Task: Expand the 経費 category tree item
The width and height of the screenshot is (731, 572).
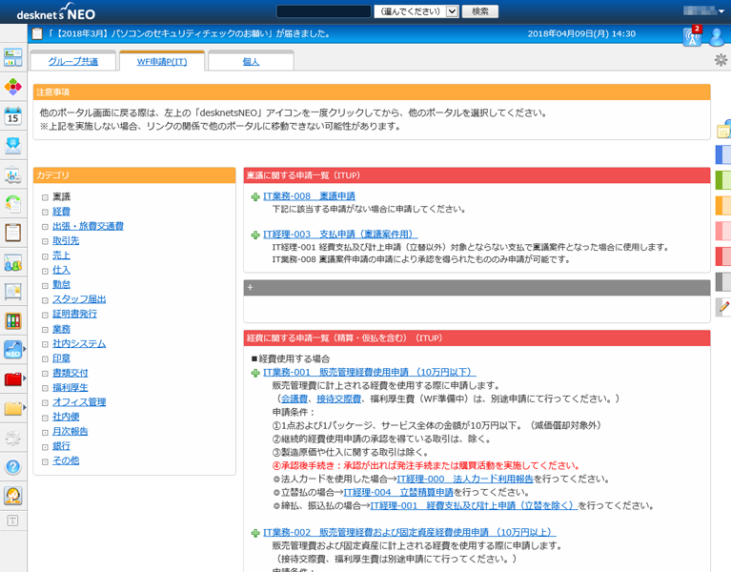Action: click(45, 212)
